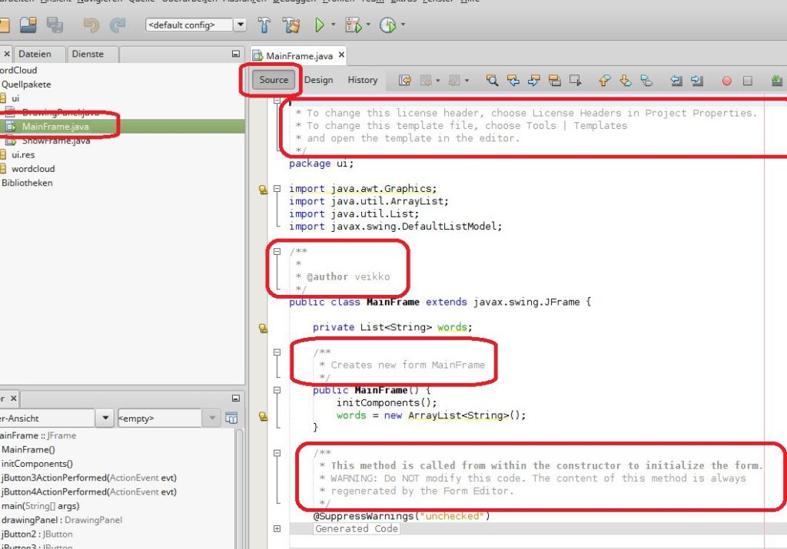Click the Build Project hammer icon
The image size is (787, 549).
coord(264,25)
